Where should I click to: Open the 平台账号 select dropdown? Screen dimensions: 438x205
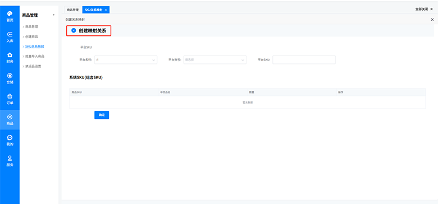pyautogui.click(x=215, y=60)
